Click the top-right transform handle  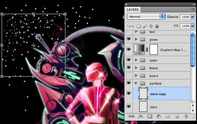65,14
